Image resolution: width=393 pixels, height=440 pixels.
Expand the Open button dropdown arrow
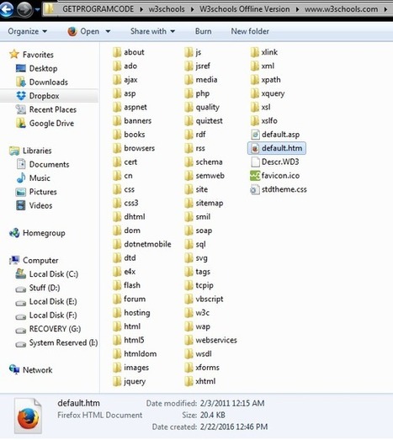pos(108,31)
